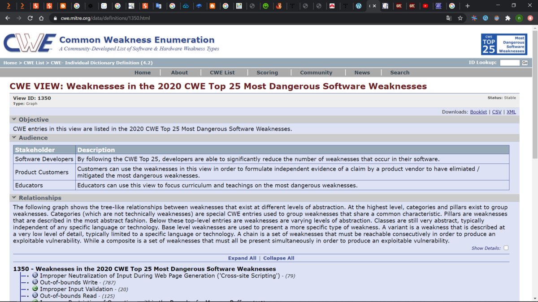Enable the Show Details checkbox

coord(506,248)
